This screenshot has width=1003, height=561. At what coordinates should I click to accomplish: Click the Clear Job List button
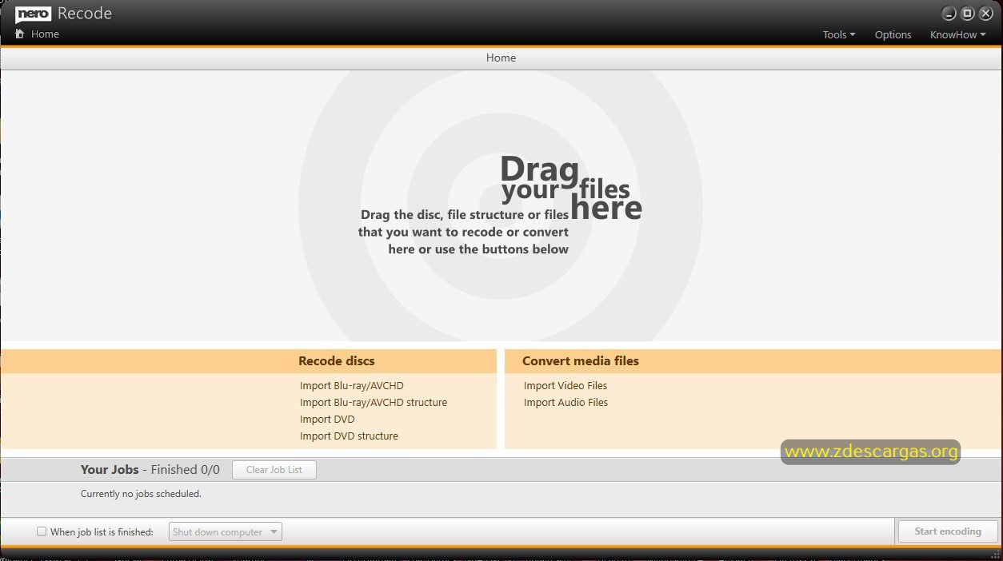coord(274,470)
